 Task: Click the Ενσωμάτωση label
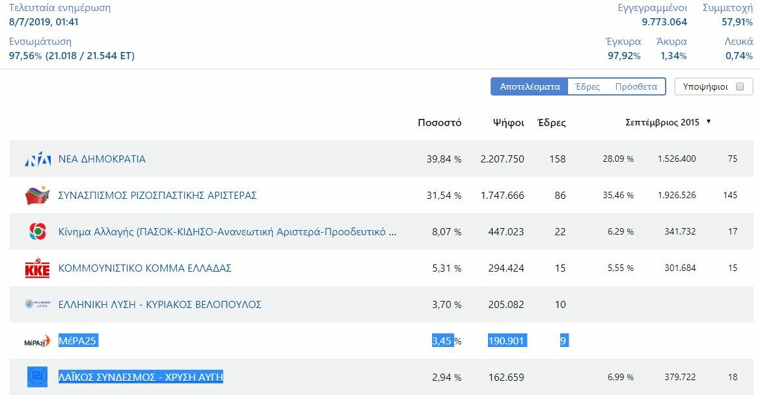click(40, 42)
